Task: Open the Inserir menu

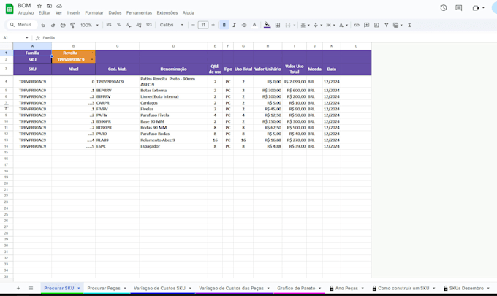Action: coord(74,12)
